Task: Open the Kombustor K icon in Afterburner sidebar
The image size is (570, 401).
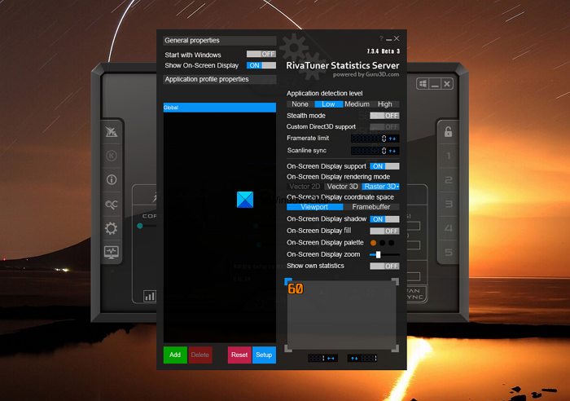Action: [112, 156]
